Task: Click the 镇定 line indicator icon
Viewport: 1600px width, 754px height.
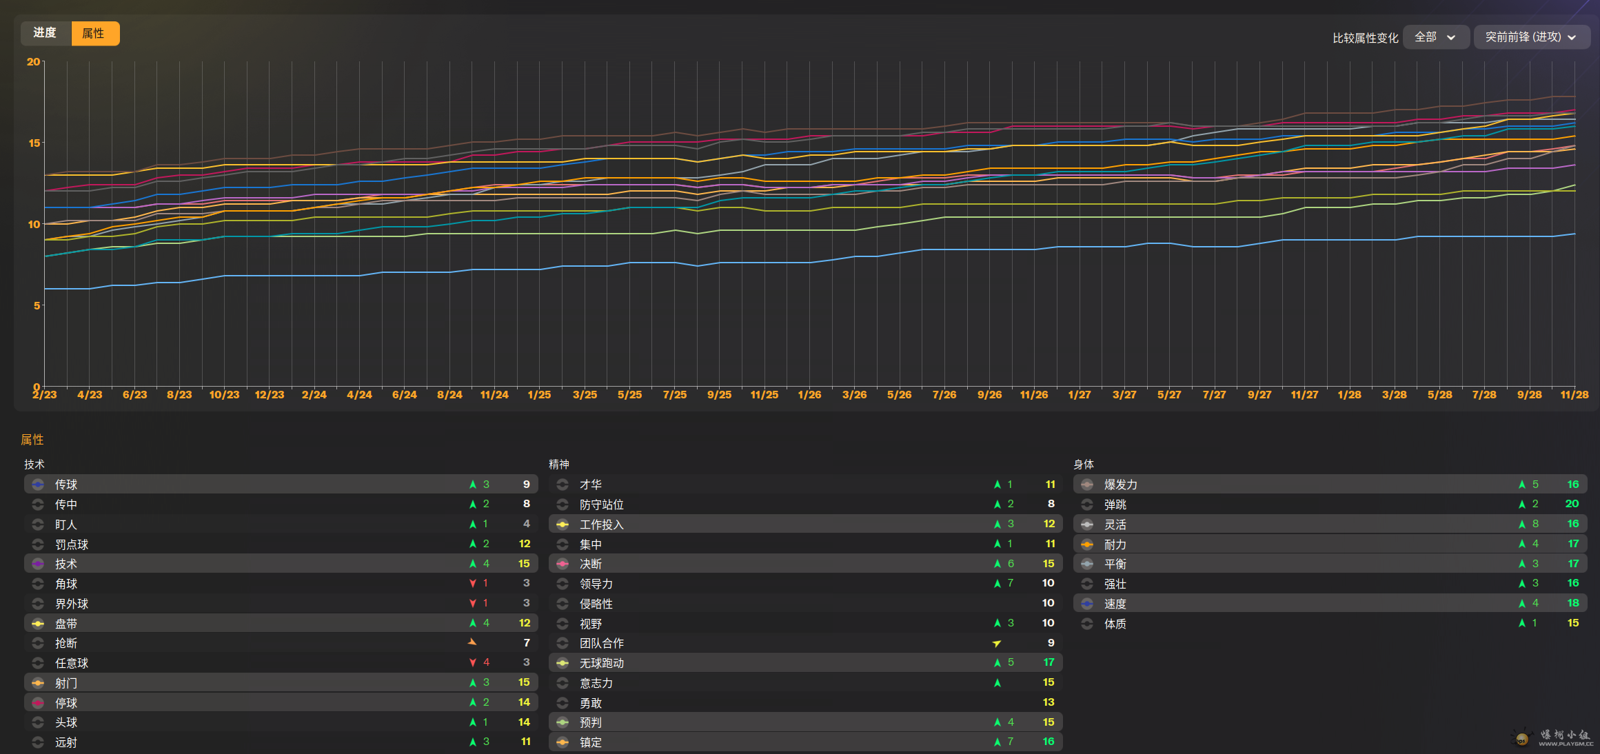Action: 563,742
